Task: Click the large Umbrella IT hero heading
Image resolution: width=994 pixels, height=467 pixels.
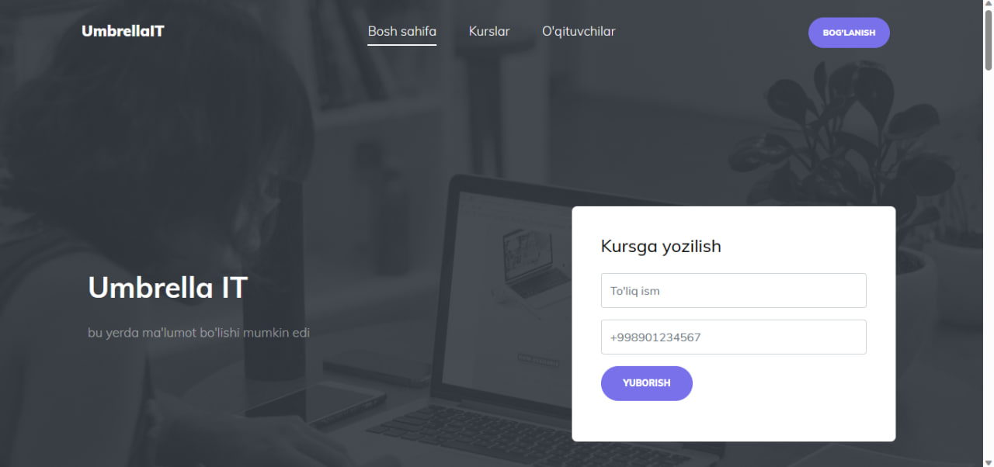Action: [168, 288]
